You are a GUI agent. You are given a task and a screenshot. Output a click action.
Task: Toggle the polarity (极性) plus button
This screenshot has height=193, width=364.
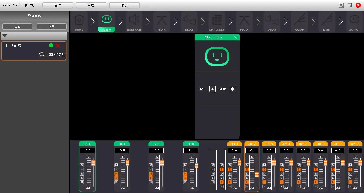(212, 89)
